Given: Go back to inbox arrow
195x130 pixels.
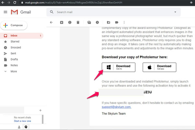Looking at the screenshot, I should [51, 22].
